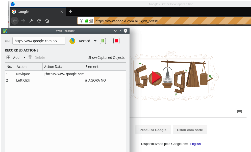This screenshot has width=251, height=152.
Task: Reload the page in Firefox
Action: pos(39,21)
